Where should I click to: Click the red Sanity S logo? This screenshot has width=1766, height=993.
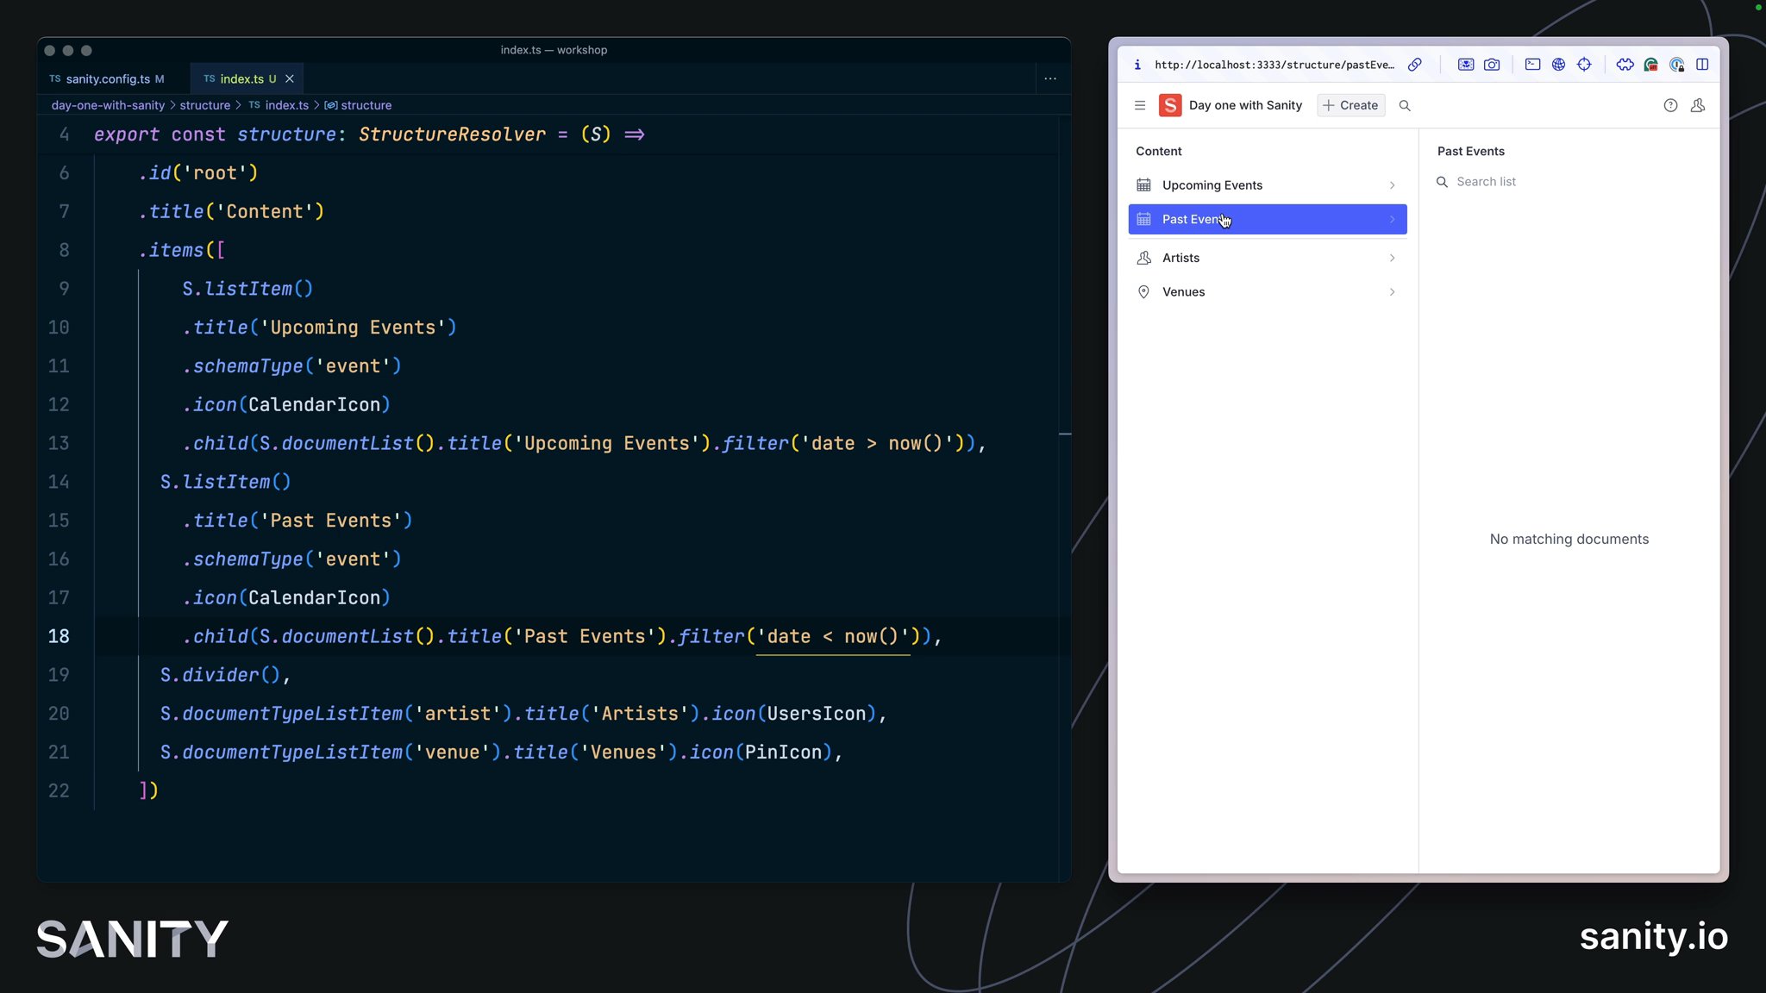1170,105
